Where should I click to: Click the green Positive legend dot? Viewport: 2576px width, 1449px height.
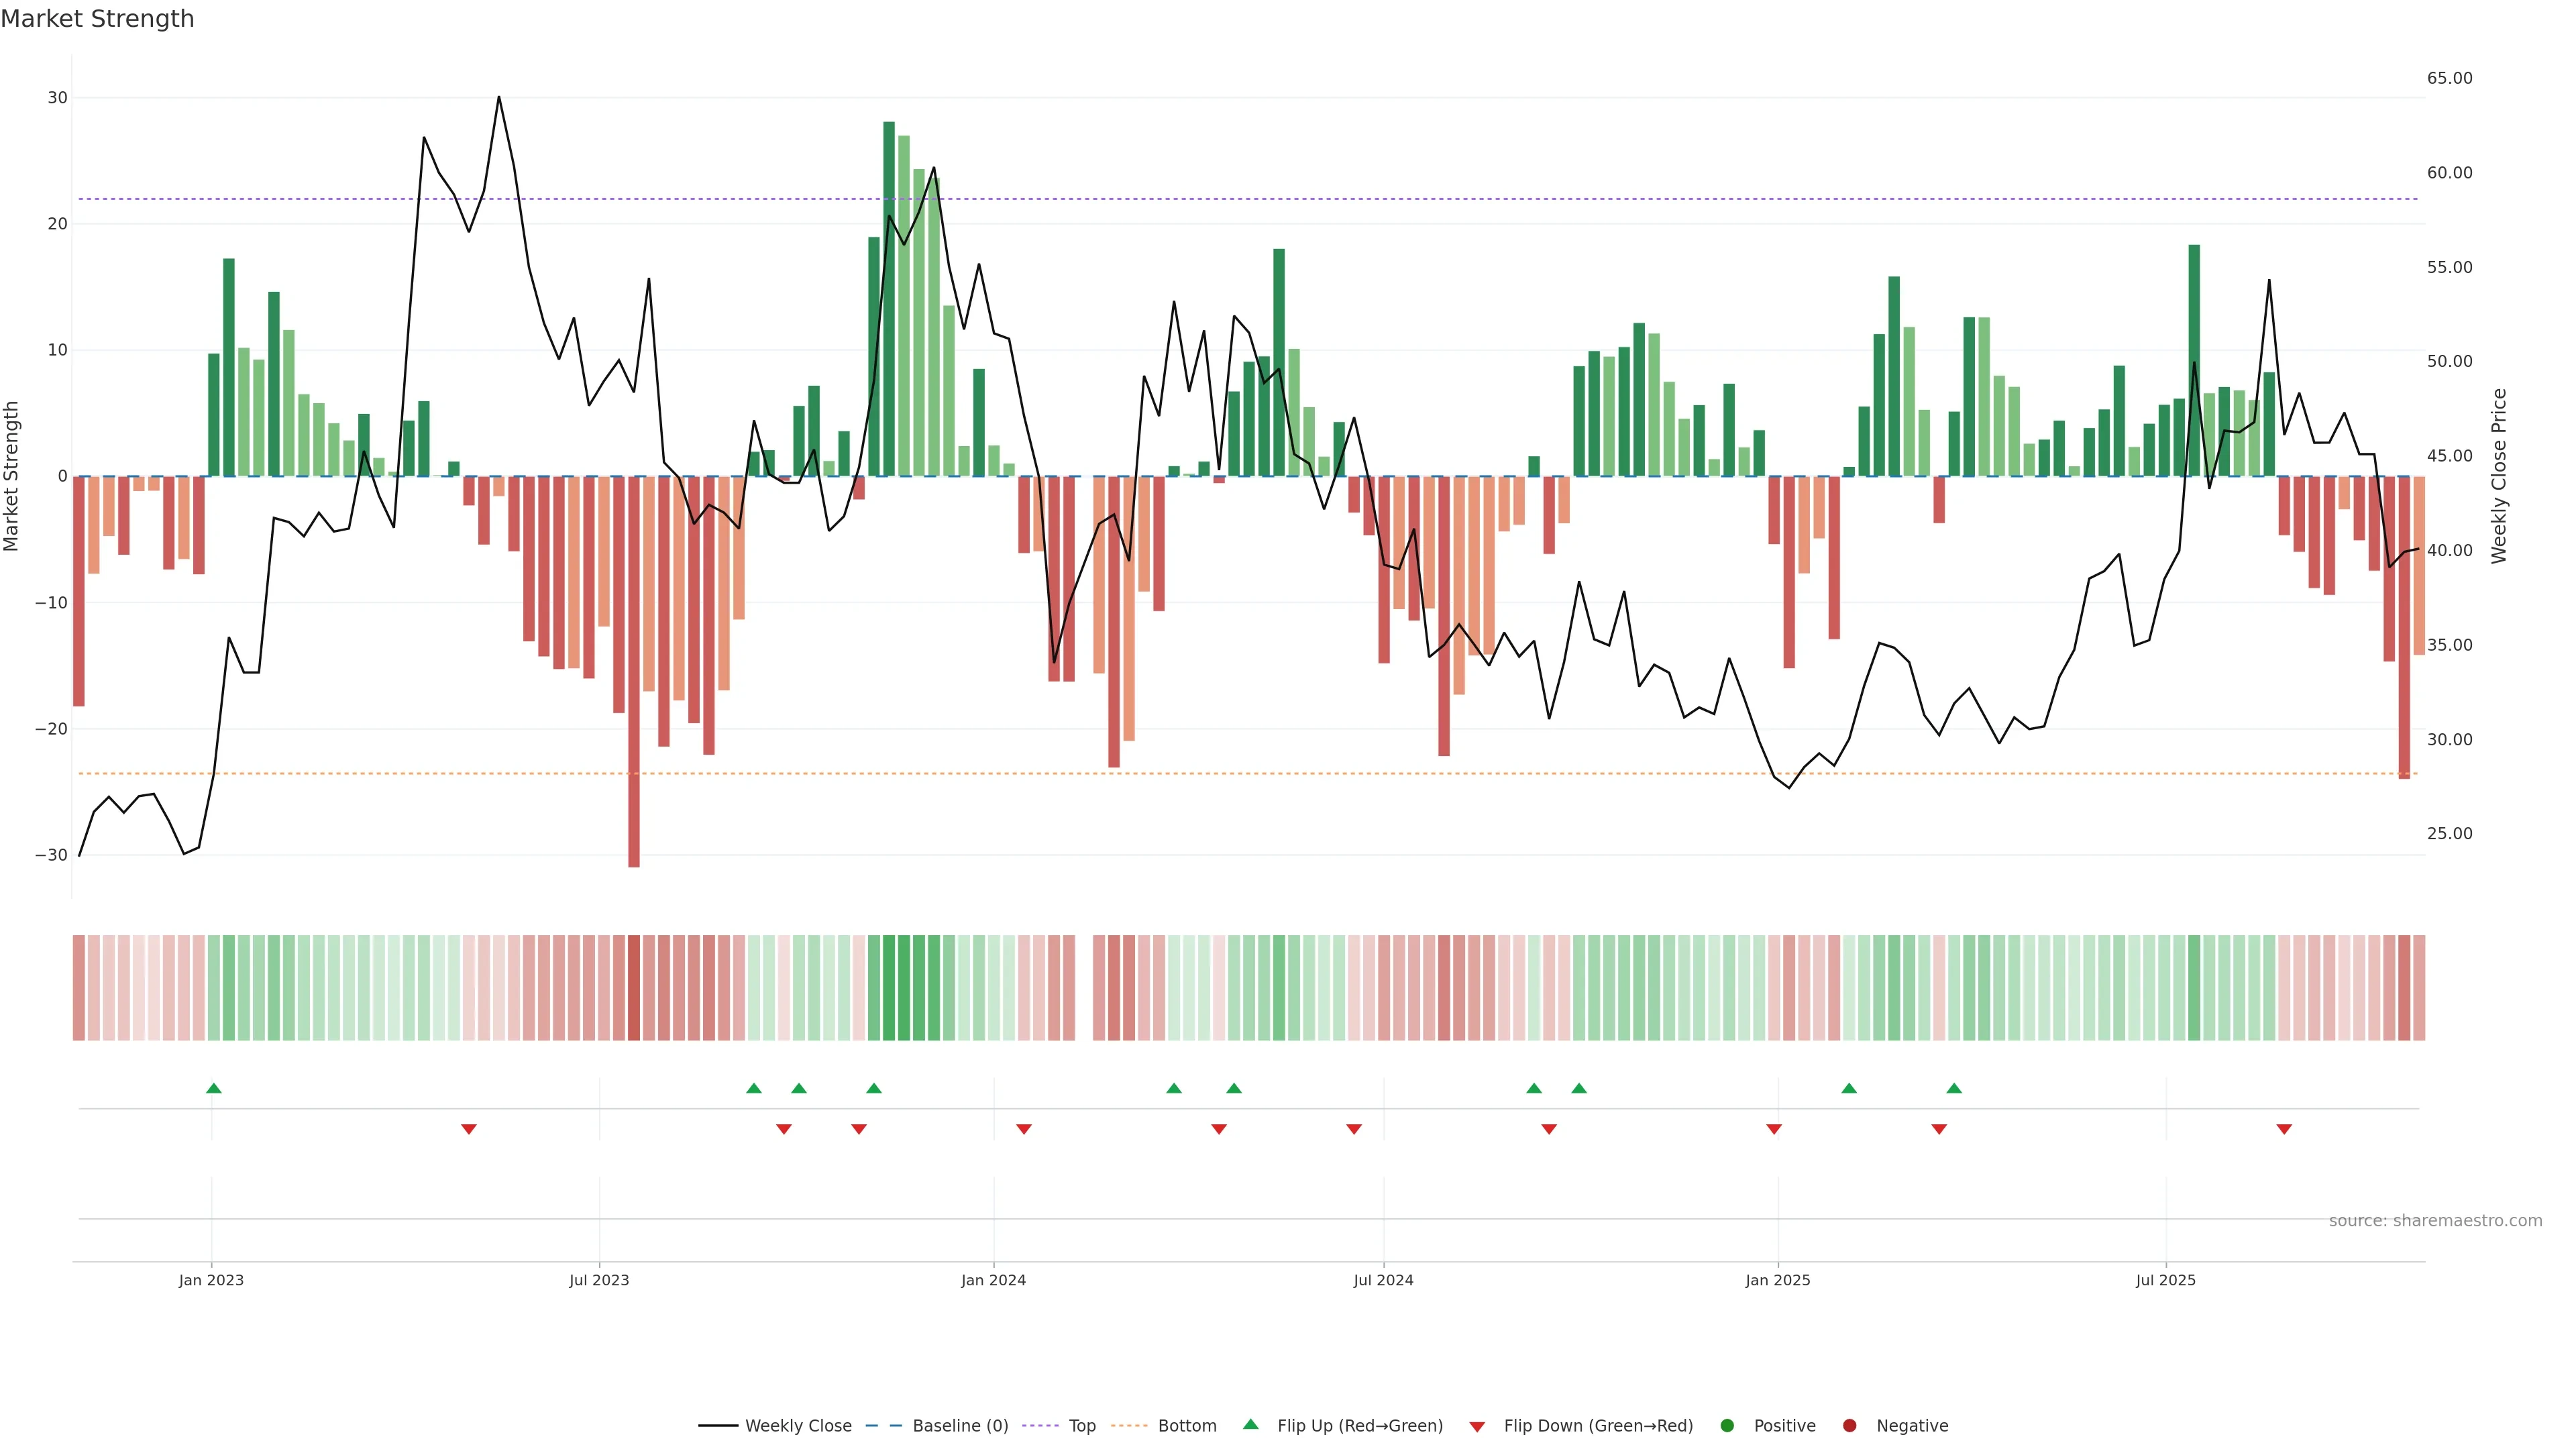pyautogui.click(x=1727, y=1425)
